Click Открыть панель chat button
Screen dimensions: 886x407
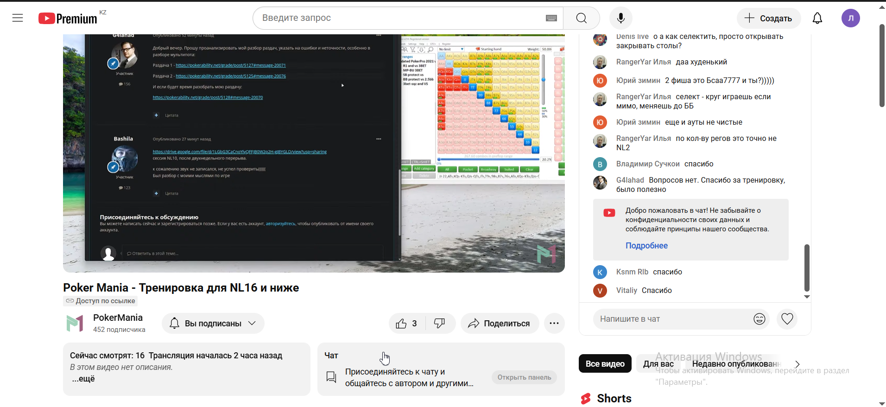point(524,377)
